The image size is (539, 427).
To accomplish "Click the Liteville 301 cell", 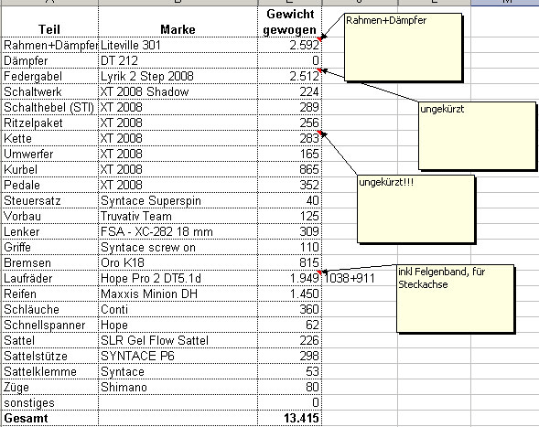I will [178, 45].
